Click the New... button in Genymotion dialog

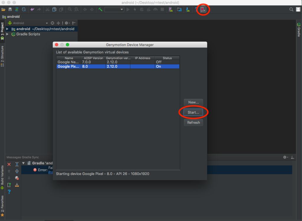tap(193, 102)
